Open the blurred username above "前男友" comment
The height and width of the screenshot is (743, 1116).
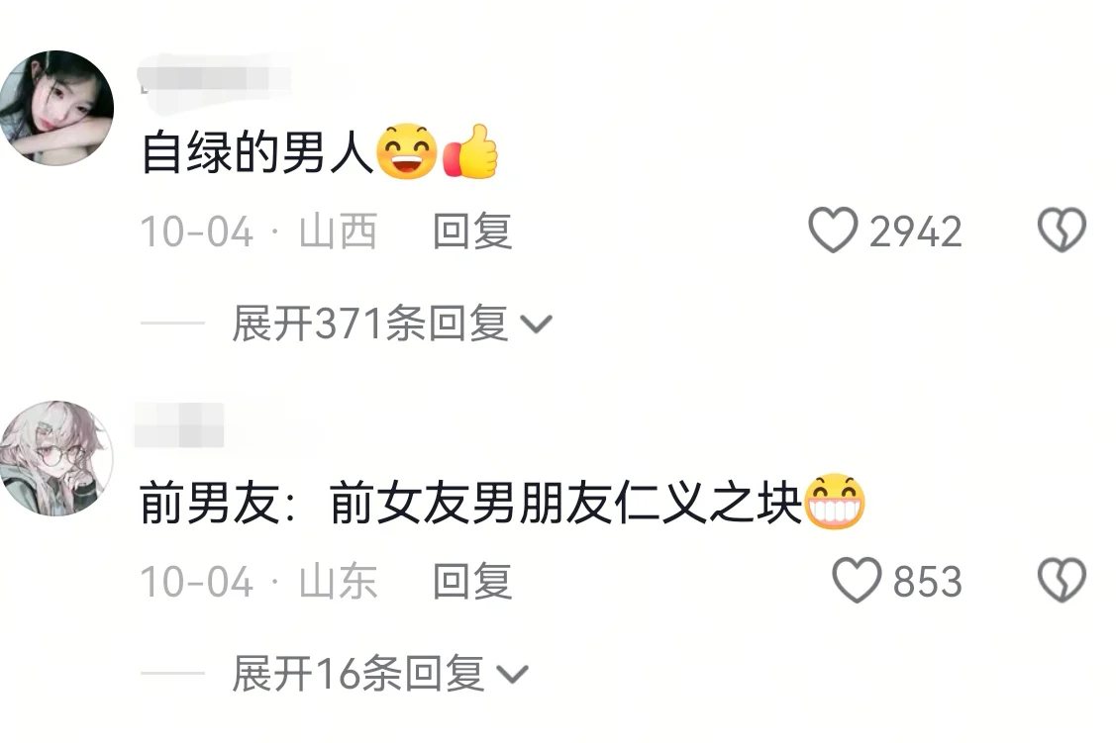pyautogui.click(x=180, y=425)
